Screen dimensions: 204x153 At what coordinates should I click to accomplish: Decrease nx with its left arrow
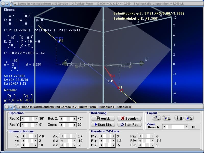(x=23, y=136)
